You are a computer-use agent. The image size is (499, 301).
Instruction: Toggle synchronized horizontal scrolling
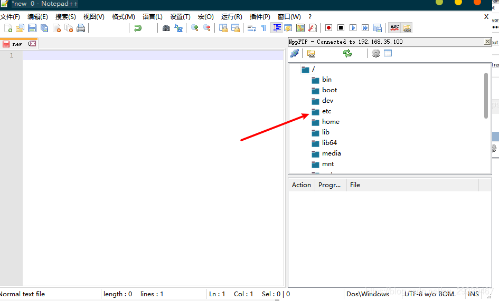(x=236, y=28)
